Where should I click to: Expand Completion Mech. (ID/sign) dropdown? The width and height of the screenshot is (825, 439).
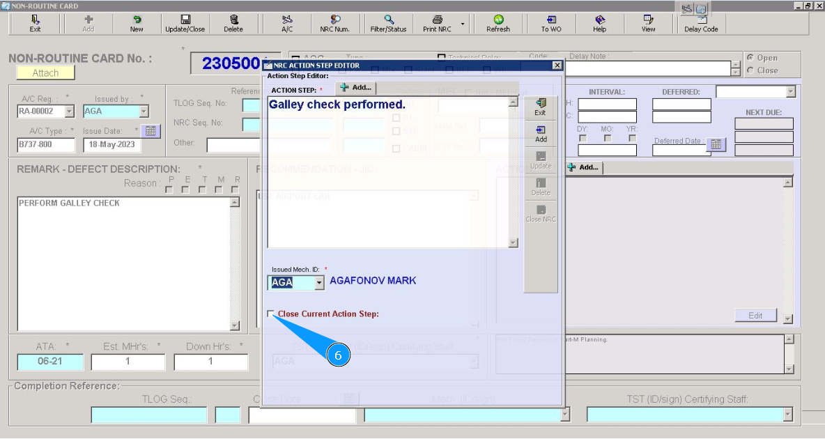(565, 415)
